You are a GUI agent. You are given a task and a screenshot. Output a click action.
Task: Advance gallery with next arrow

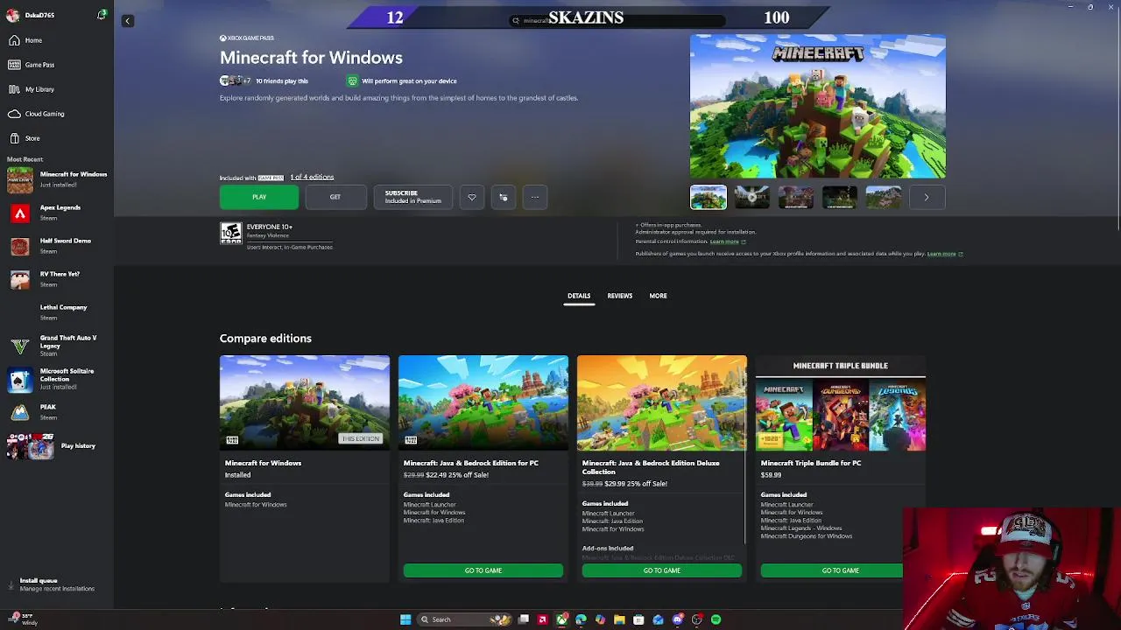point(927,198)
